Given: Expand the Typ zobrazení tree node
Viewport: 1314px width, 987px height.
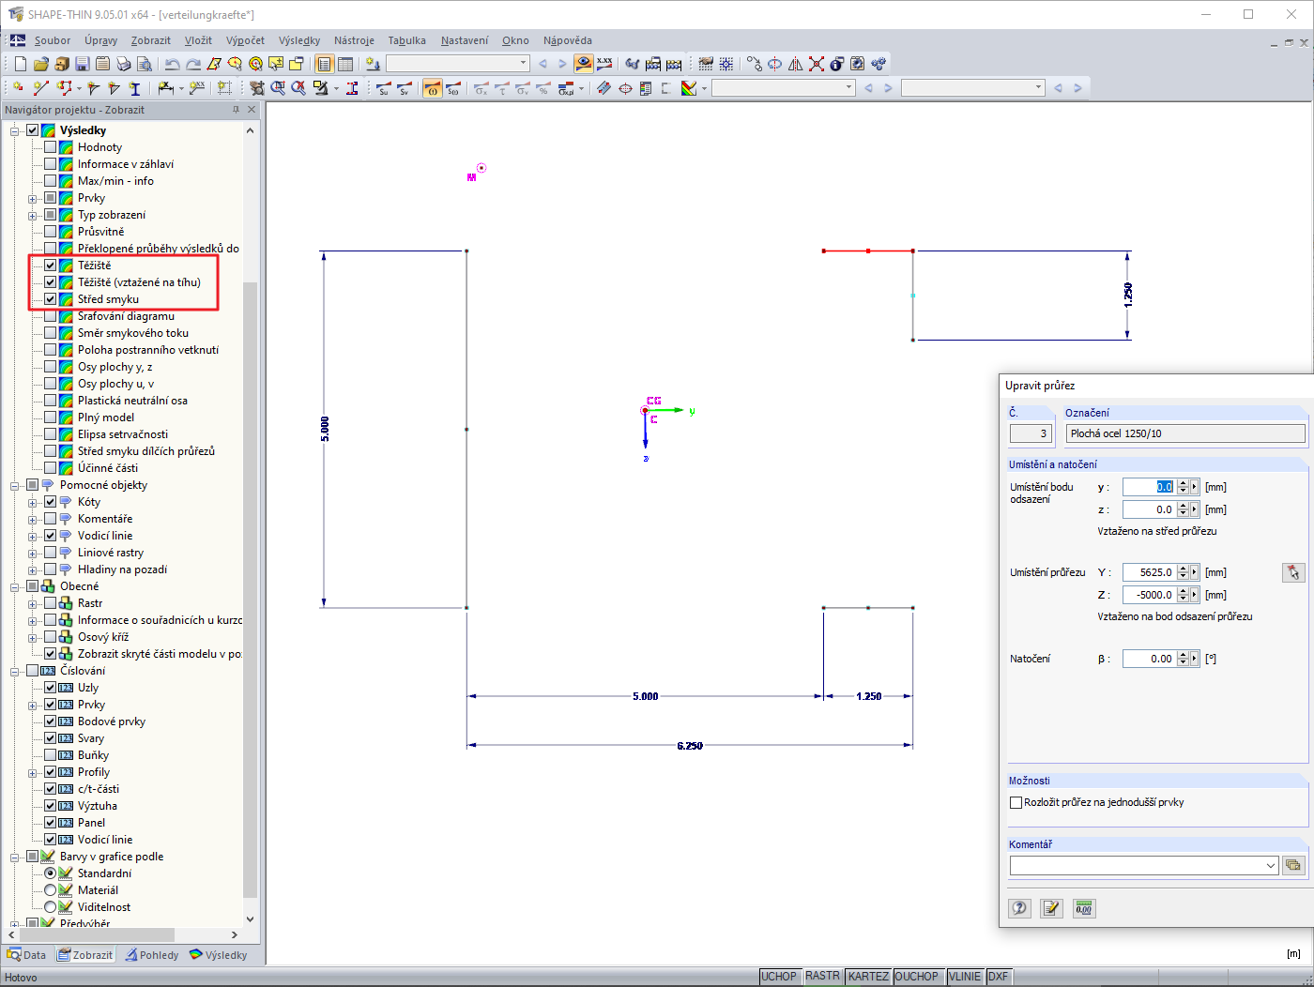Looking at the screenshot, I should pos(33,215).
